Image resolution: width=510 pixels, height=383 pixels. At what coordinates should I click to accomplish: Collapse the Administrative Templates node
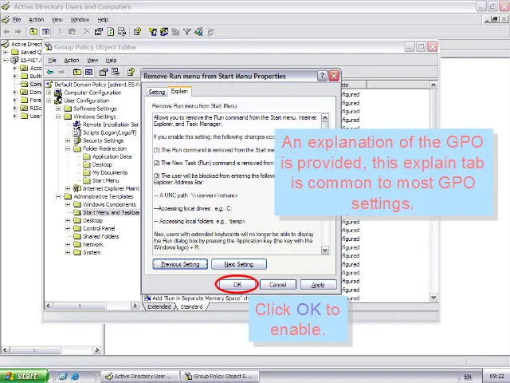point(58,196)
